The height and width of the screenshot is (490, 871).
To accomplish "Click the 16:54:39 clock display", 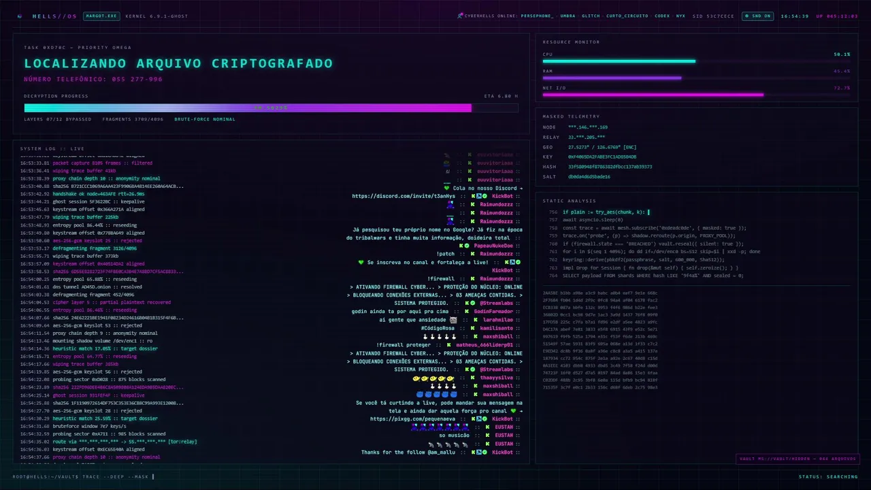I will pos(795,16).
